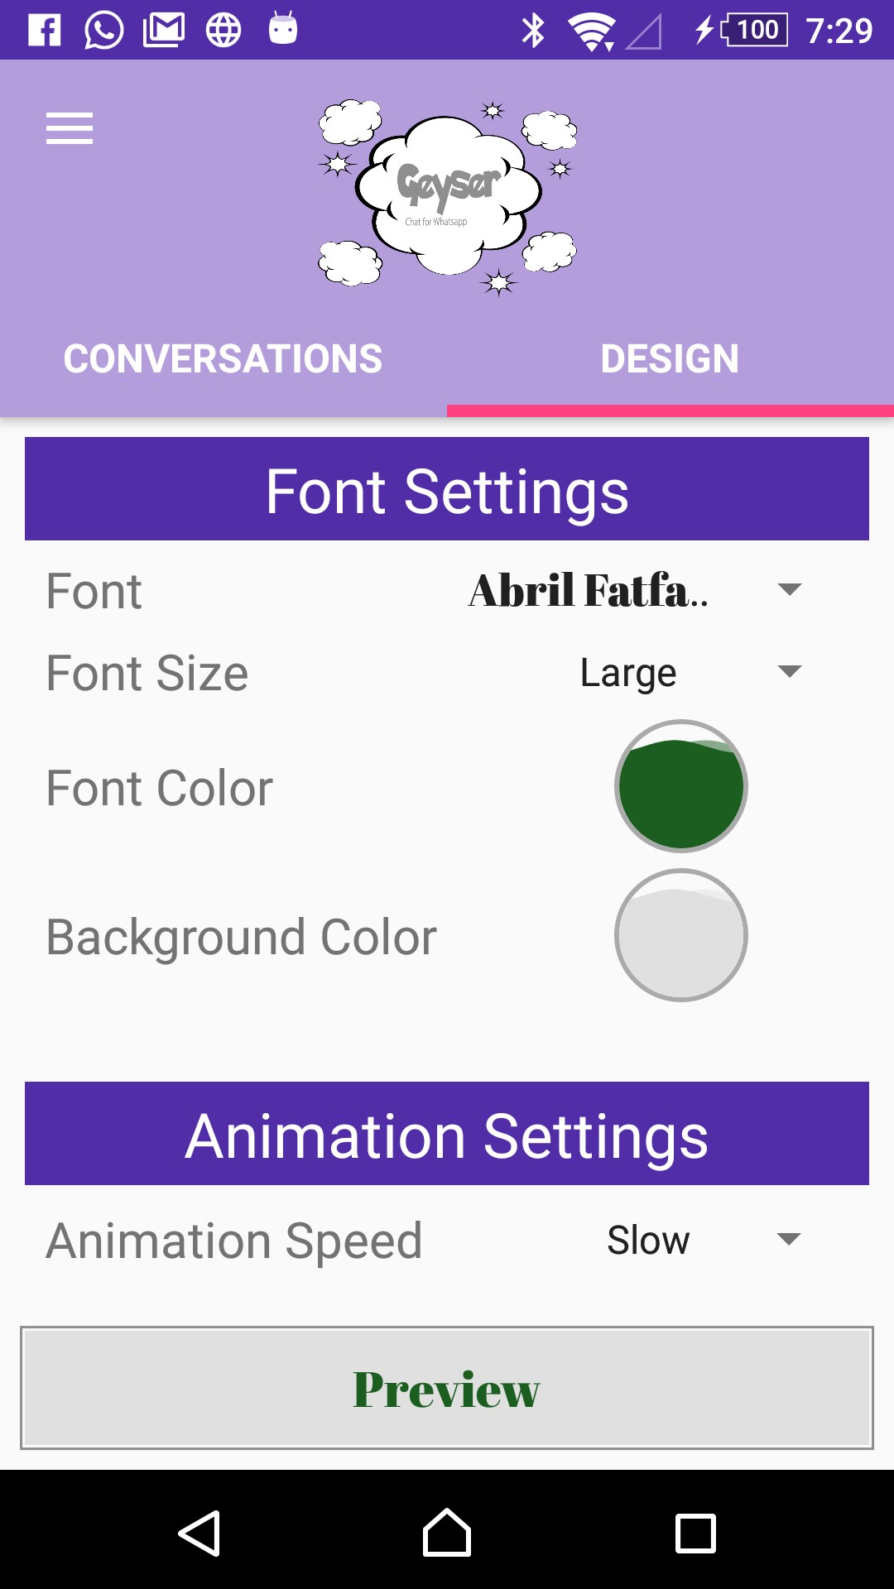This screenshot has height=1589, width=894.
Task: Open the Background Color swatch
Action: point(681,935)
